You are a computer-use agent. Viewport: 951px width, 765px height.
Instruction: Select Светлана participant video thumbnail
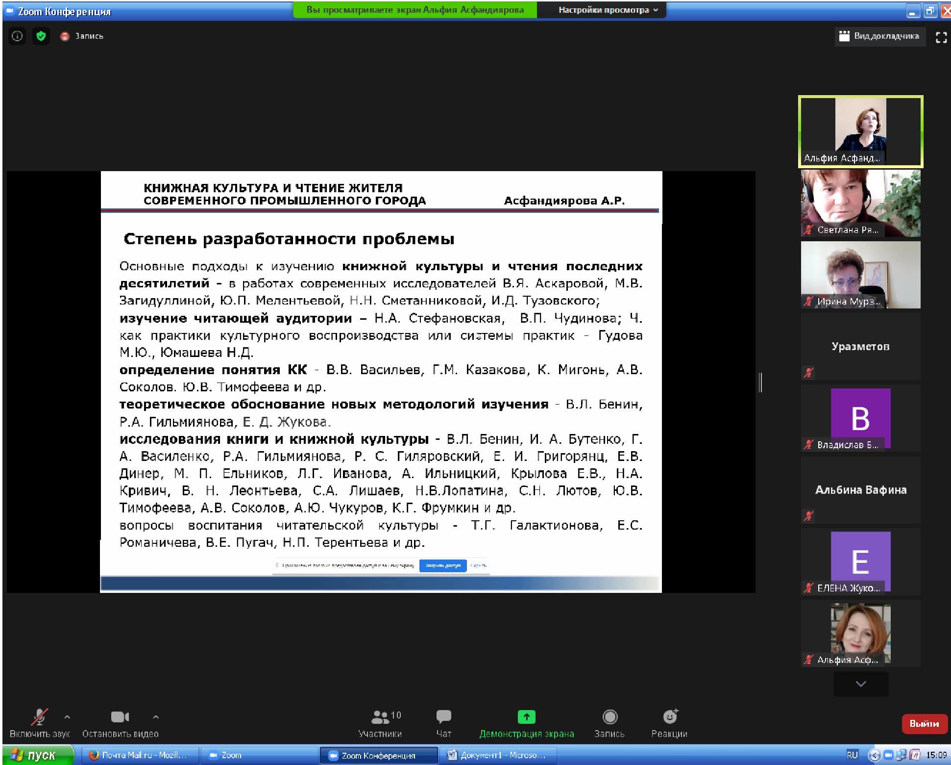(860, 203)
